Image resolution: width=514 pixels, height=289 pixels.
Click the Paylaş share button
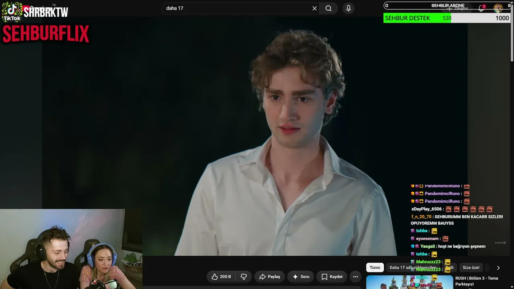[269, 277]
